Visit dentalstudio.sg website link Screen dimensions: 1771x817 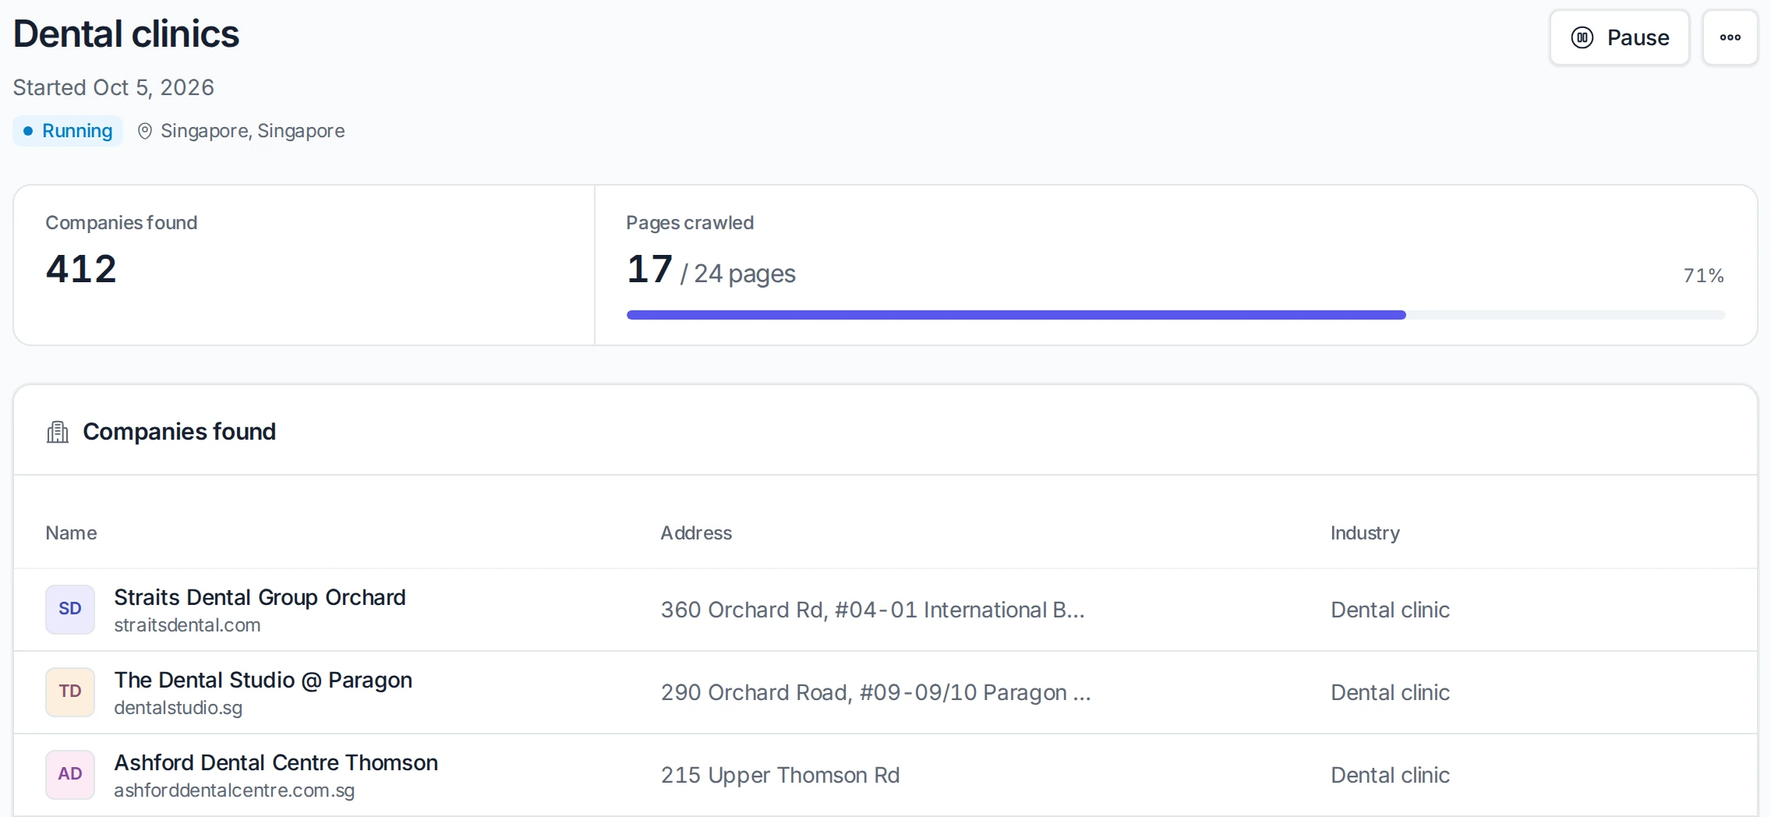coord(178,708)
